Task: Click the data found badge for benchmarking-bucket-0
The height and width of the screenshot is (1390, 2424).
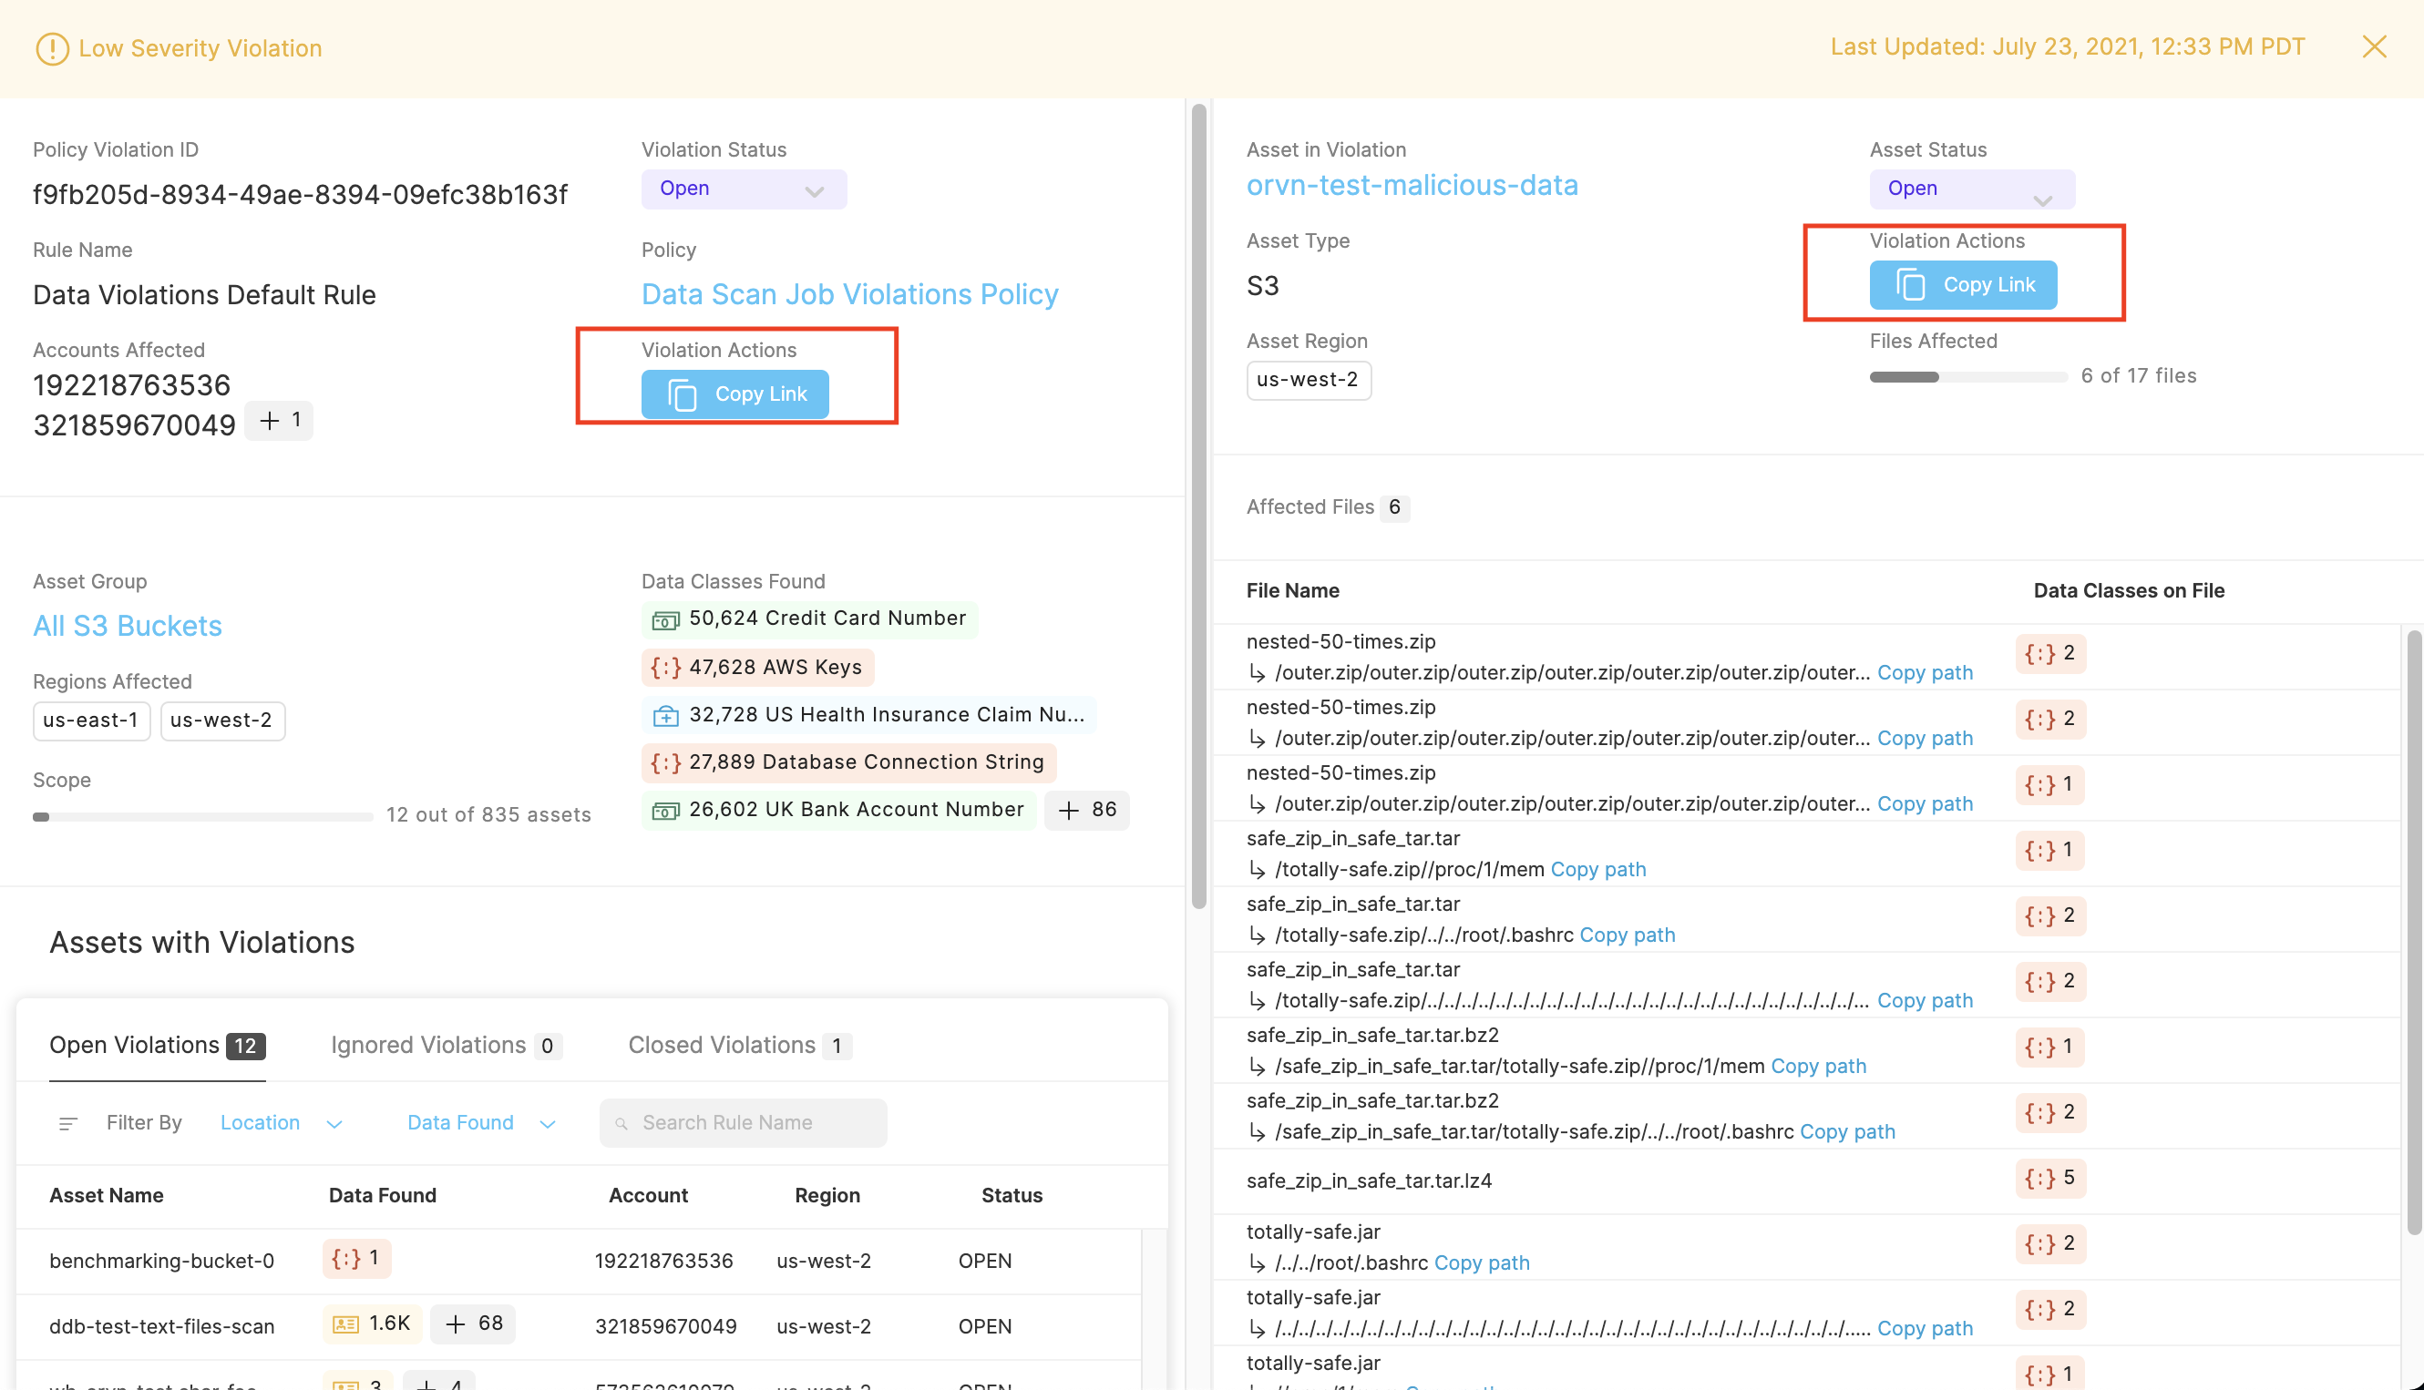Action: pos(356,1258)
